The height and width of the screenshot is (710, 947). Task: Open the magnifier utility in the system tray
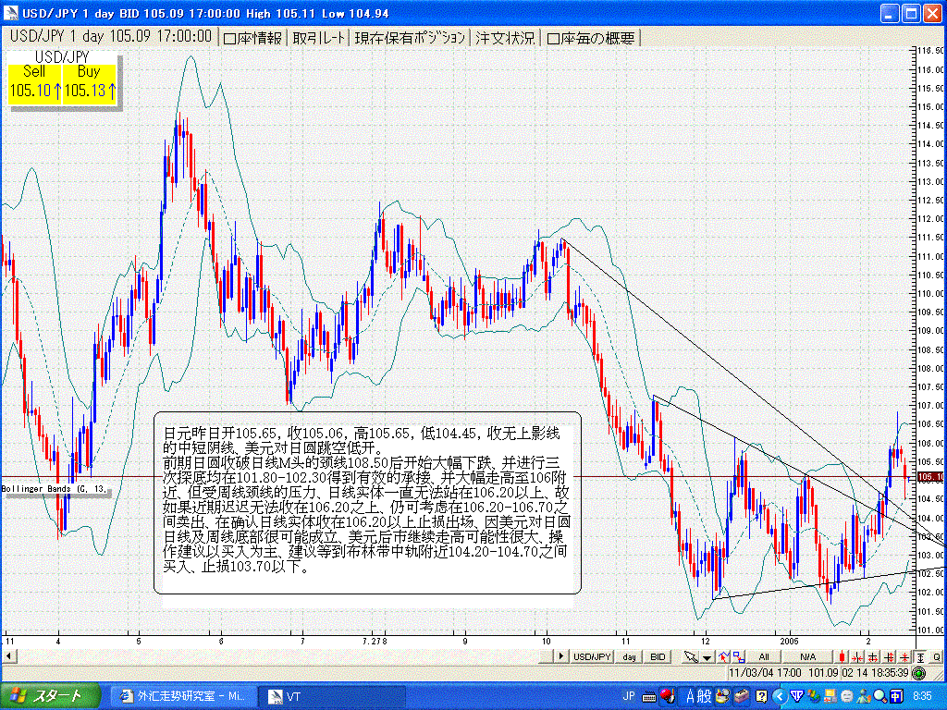879,695
